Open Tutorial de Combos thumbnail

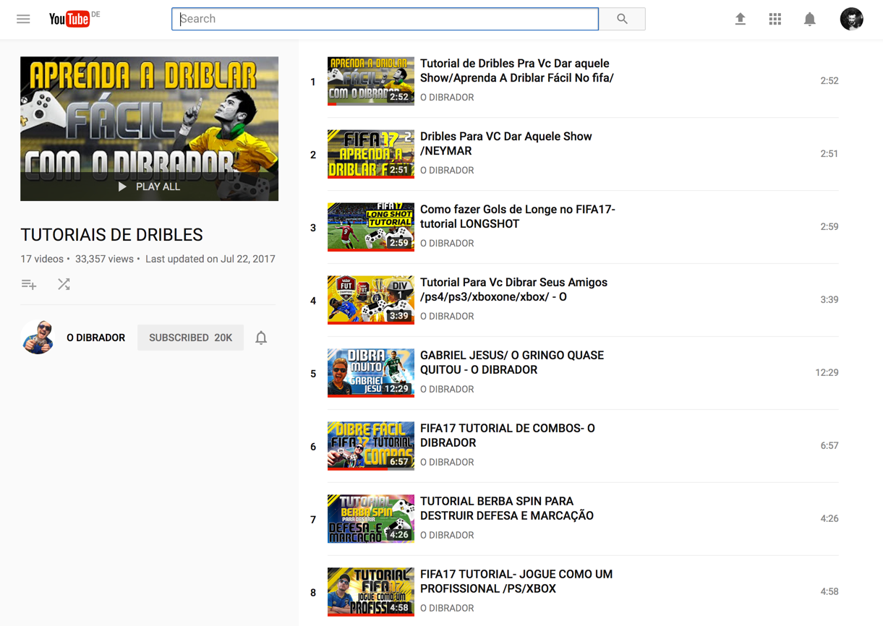[370, 446]
